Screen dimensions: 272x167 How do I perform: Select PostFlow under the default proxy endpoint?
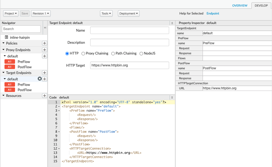25,67
